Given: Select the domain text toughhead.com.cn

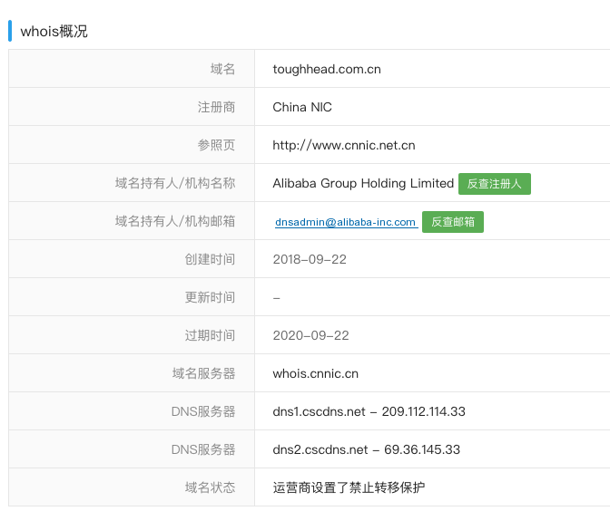Looking at the screenshot, I should pos(327,69).
